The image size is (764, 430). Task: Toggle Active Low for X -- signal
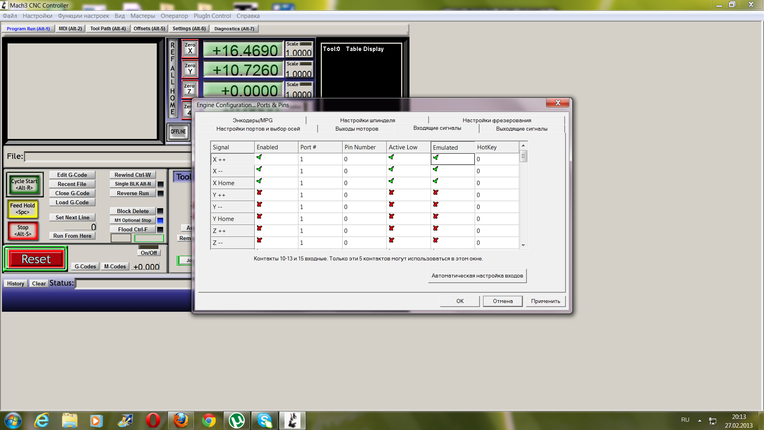pos(392,169)
